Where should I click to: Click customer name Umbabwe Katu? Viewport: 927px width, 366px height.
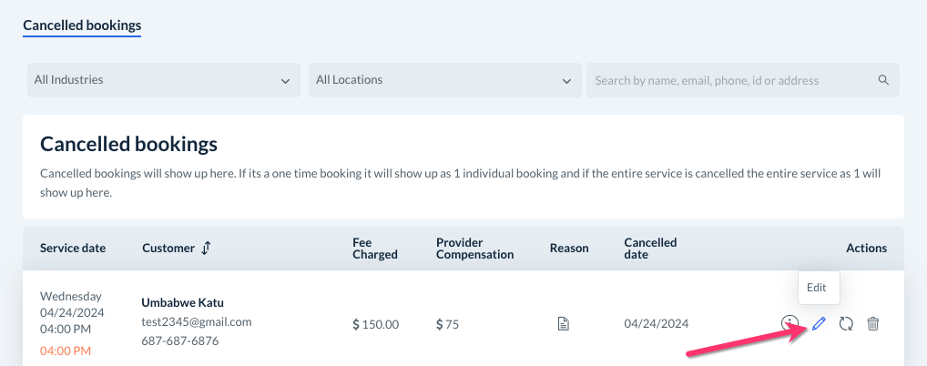point(182,302)
